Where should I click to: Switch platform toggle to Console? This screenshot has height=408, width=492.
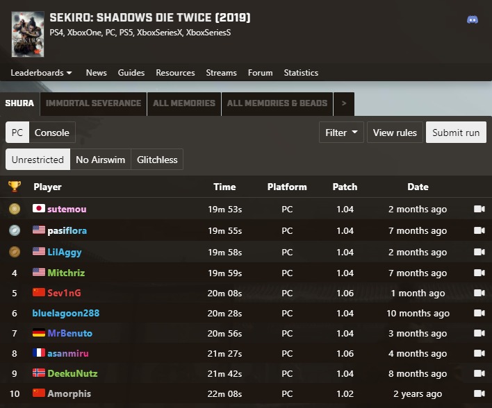(51, 133)
